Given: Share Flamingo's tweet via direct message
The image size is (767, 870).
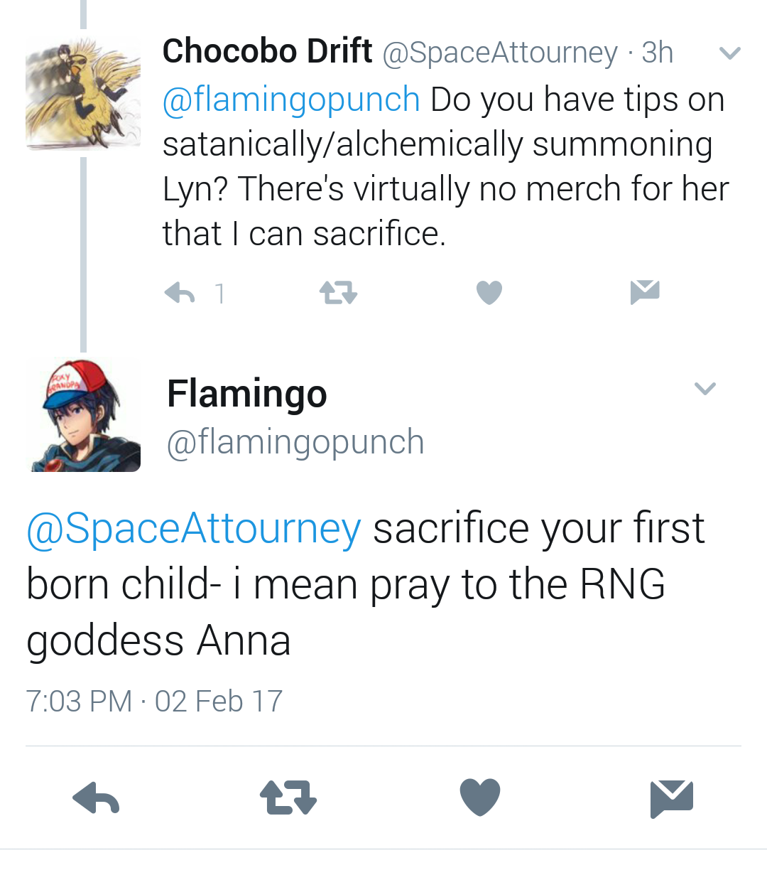Looking at the screenshot, I should pyautogui.click(x=671, y=797).
